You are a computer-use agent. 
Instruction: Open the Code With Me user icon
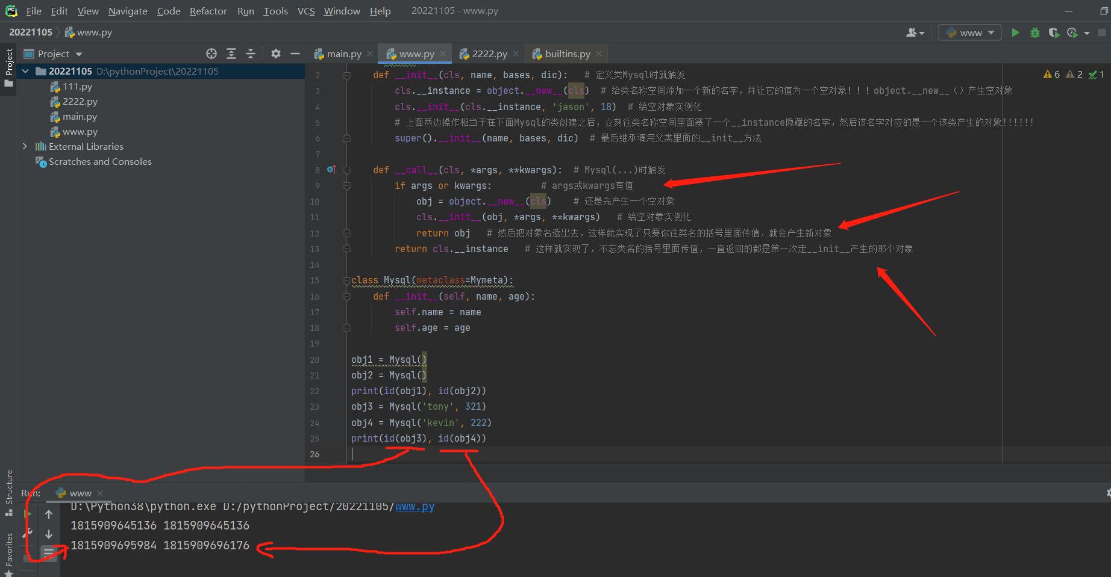[912, 32]
